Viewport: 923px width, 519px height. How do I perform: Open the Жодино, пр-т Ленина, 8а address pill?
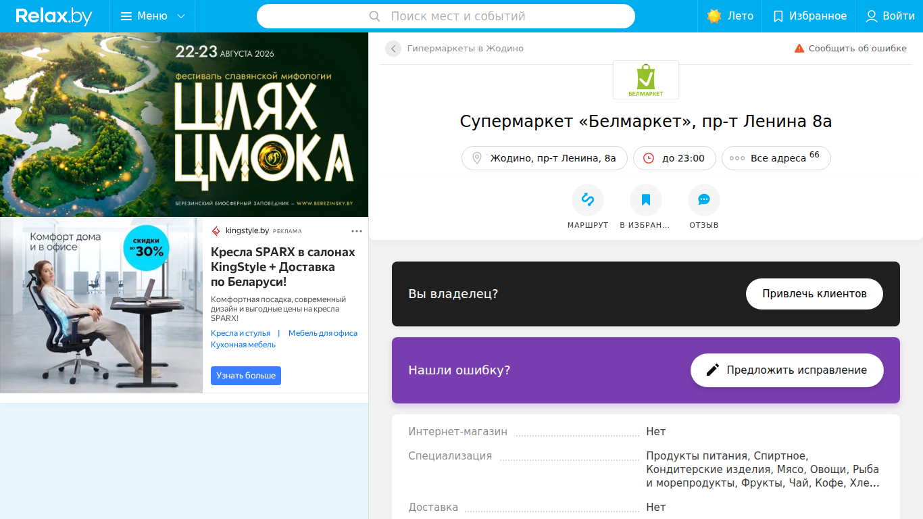(x=545, y=158)
